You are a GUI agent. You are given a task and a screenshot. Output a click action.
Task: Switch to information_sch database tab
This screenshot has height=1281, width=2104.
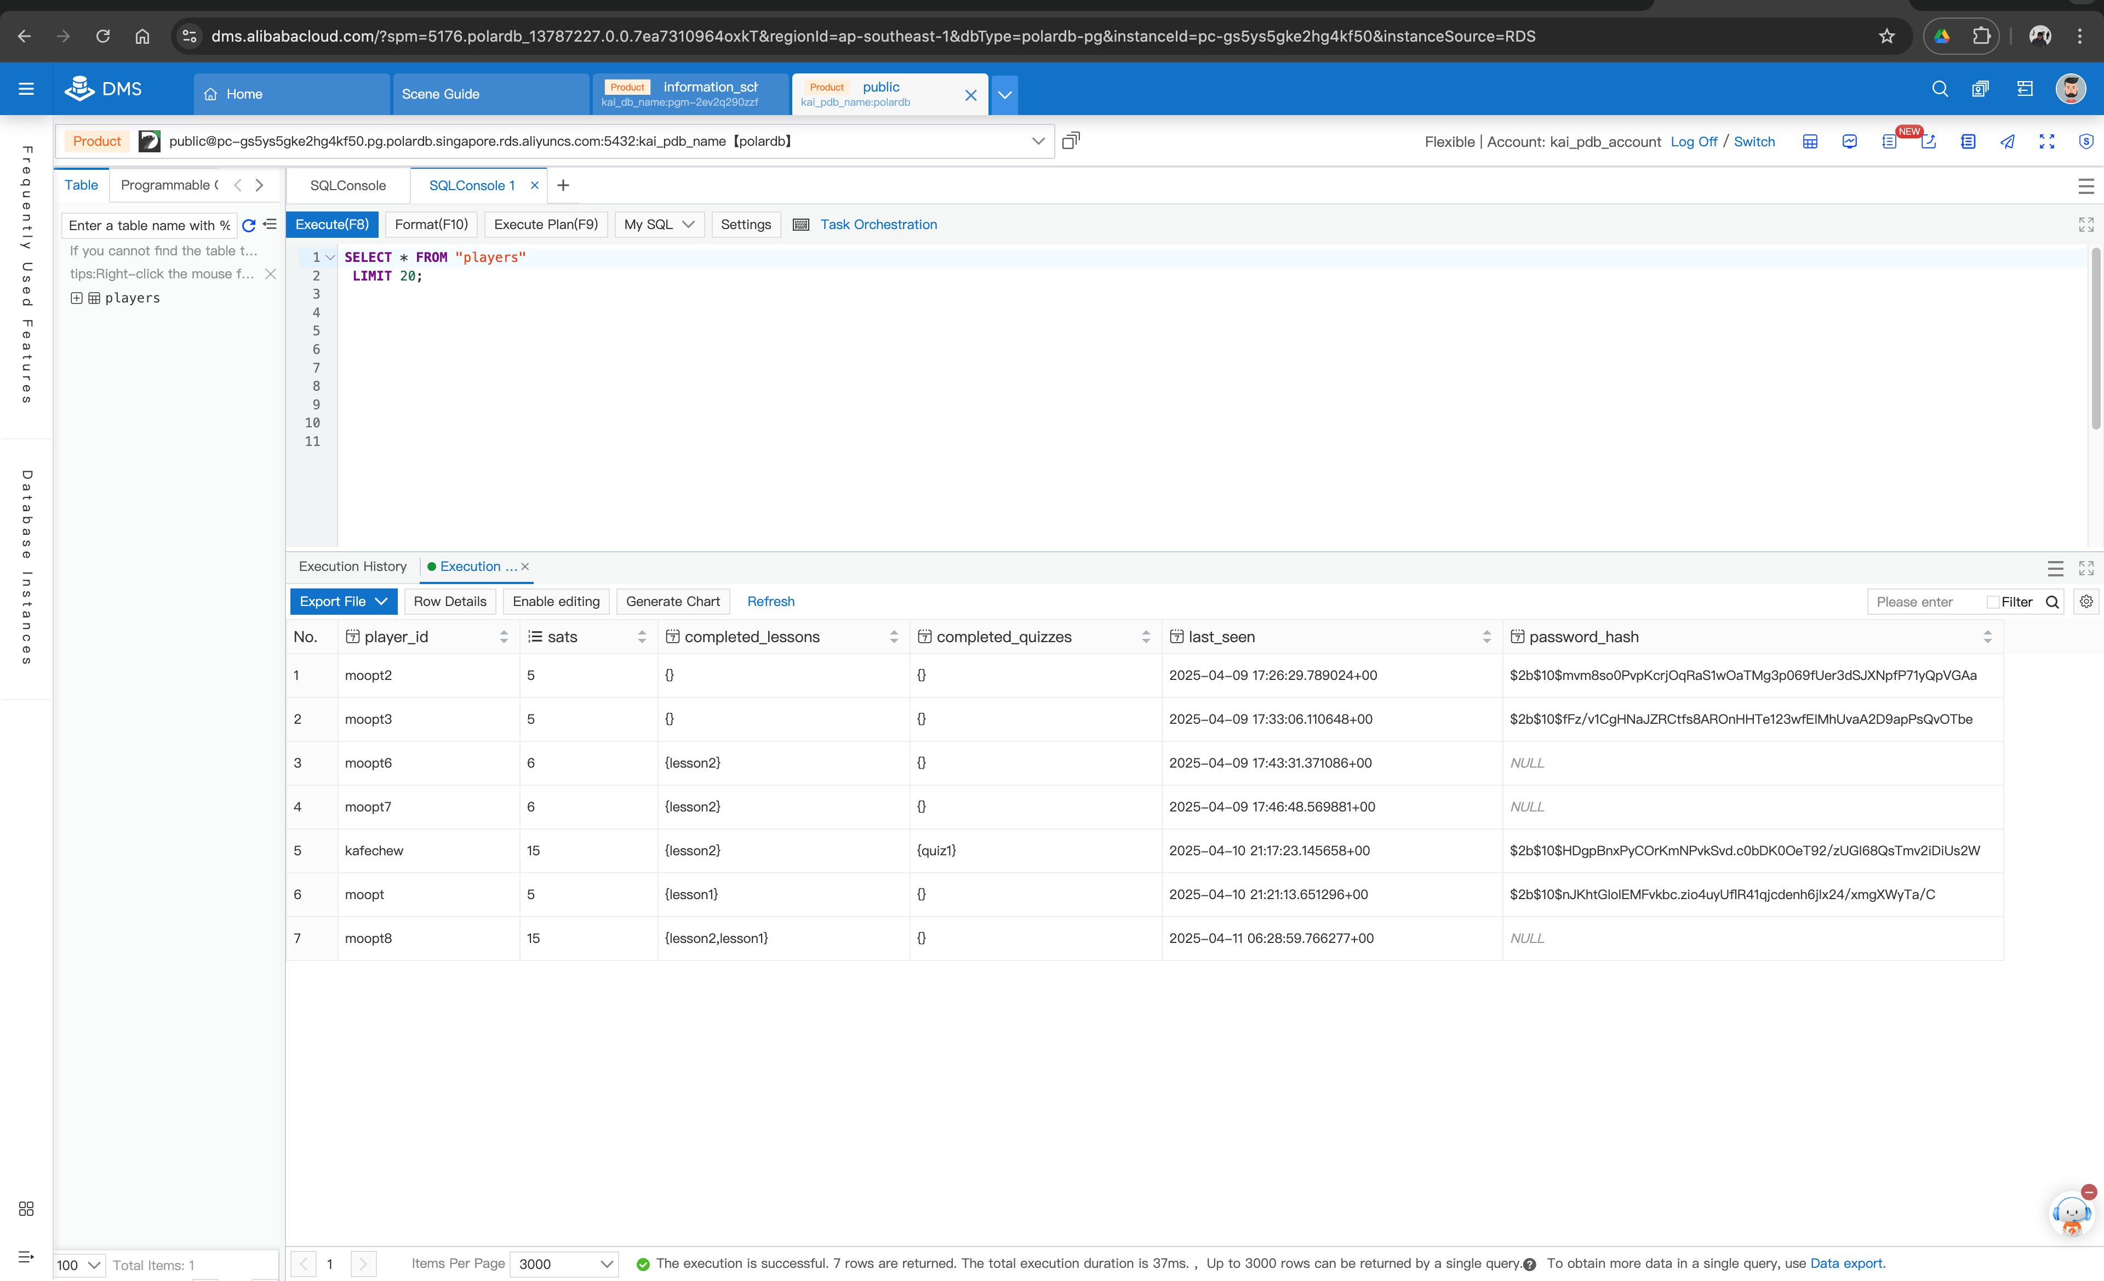691,94
